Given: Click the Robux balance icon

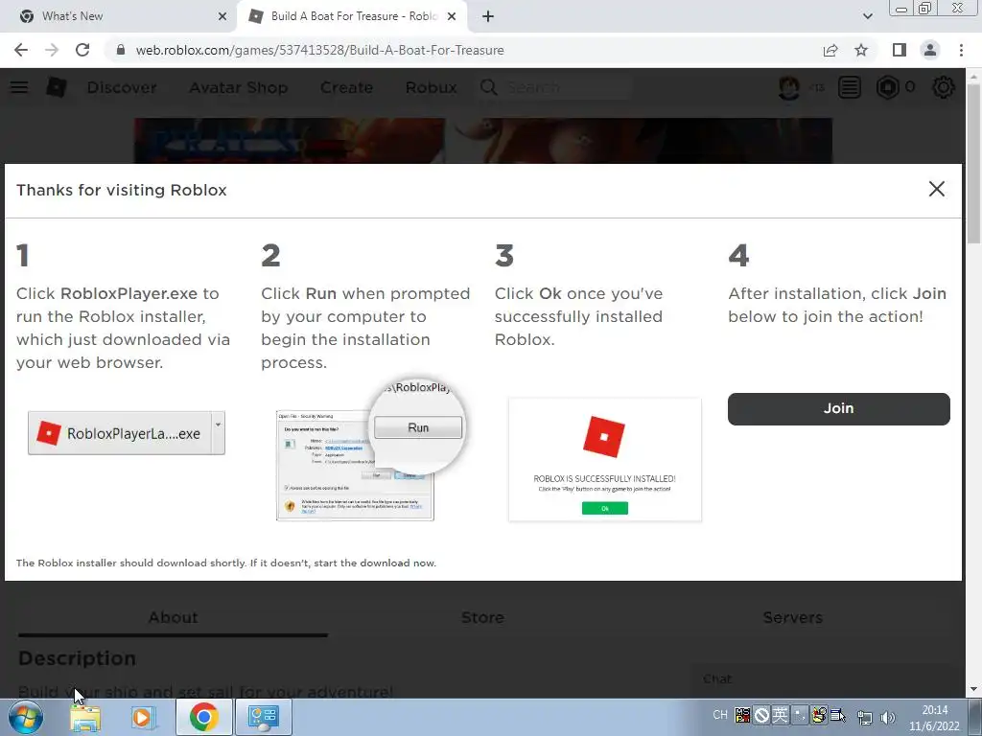Looking at the screenshot, I should 887,87.
